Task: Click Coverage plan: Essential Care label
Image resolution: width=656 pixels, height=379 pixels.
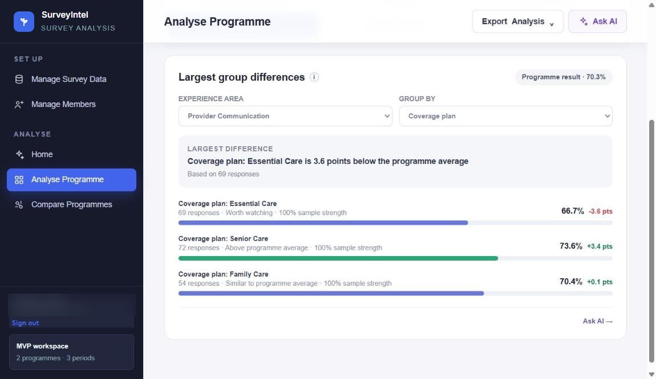Action: point(228,204)
